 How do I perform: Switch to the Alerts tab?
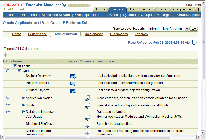click(162, 9)
